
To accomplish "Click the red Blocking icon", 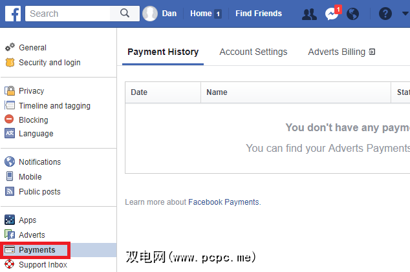I will 9,119.
